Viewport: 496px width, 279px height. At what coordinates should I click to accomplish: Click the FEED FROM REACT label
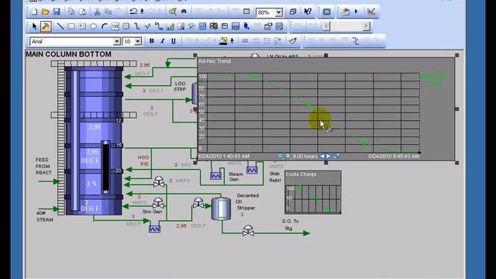pos(43,166)
